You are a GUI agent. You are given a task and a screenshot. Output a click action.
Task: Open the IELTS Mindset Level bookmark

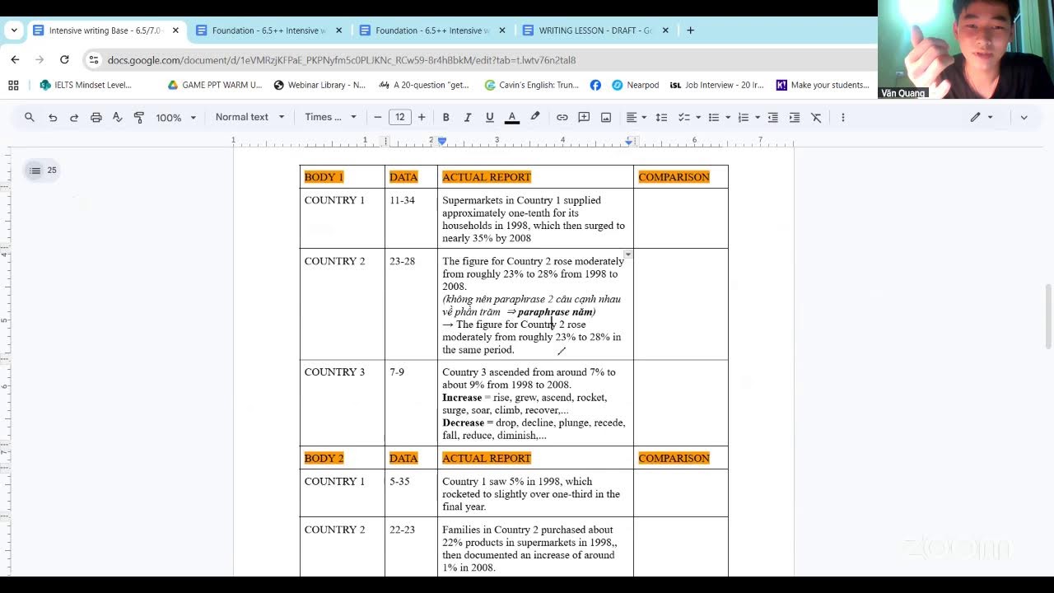coord(86,85)
